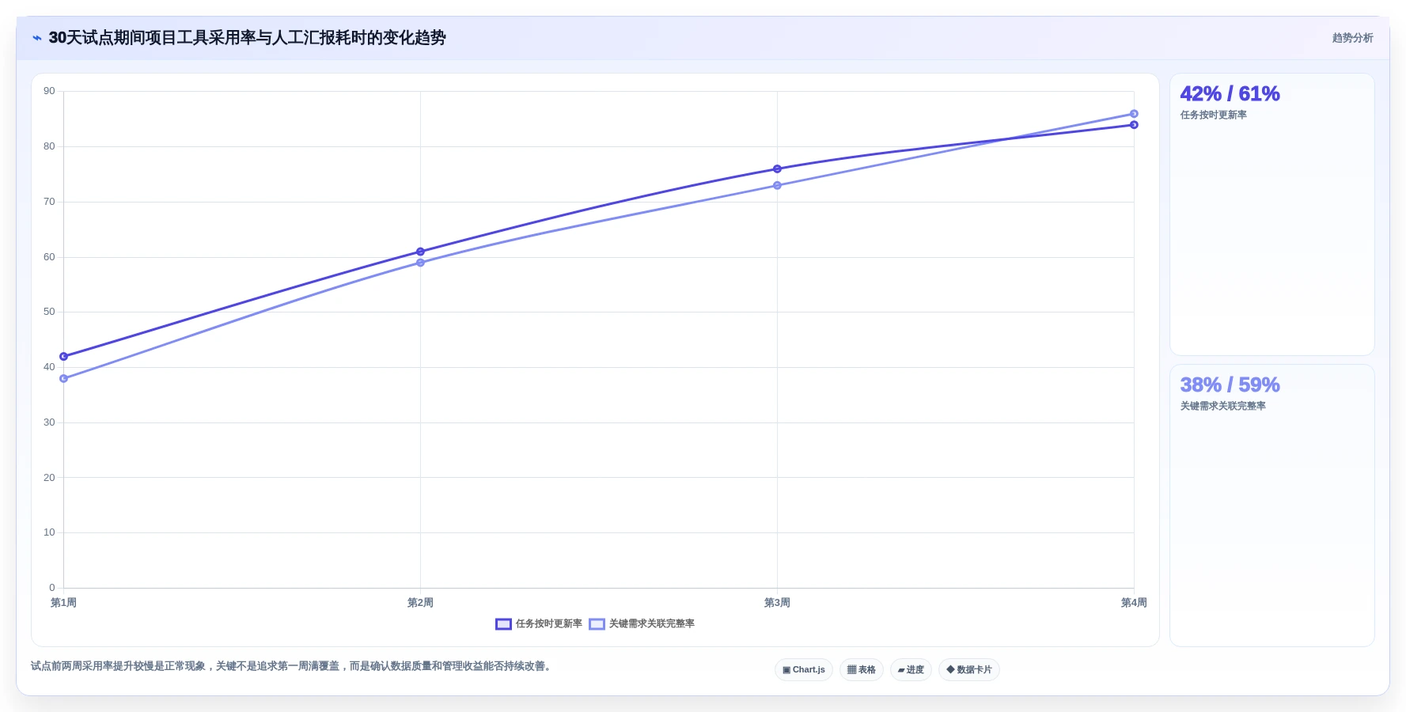
Task: Select the 任务按时更新率 data point at 第2周
Action: [x=420, y=252]
